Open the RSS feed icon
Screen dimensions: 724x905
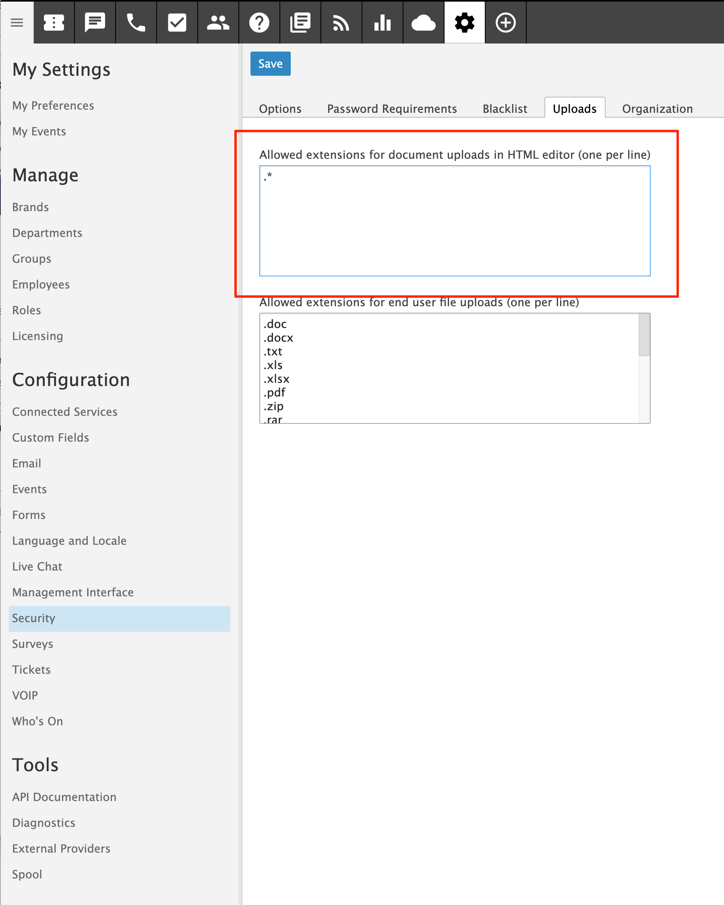pyautogui.click(x=341, y=22)
